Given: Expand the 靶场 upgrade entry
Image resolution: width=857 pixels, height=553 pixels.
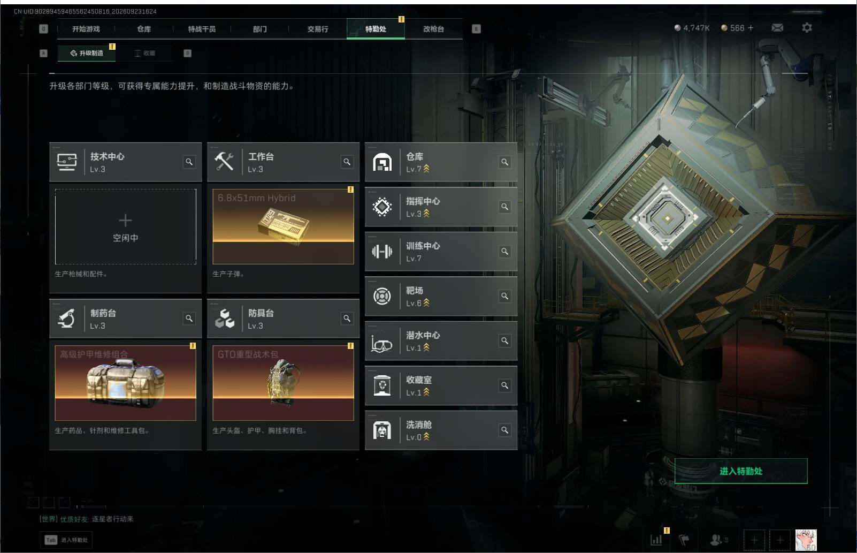Looking at the screenshot, I should click(441, 296).
